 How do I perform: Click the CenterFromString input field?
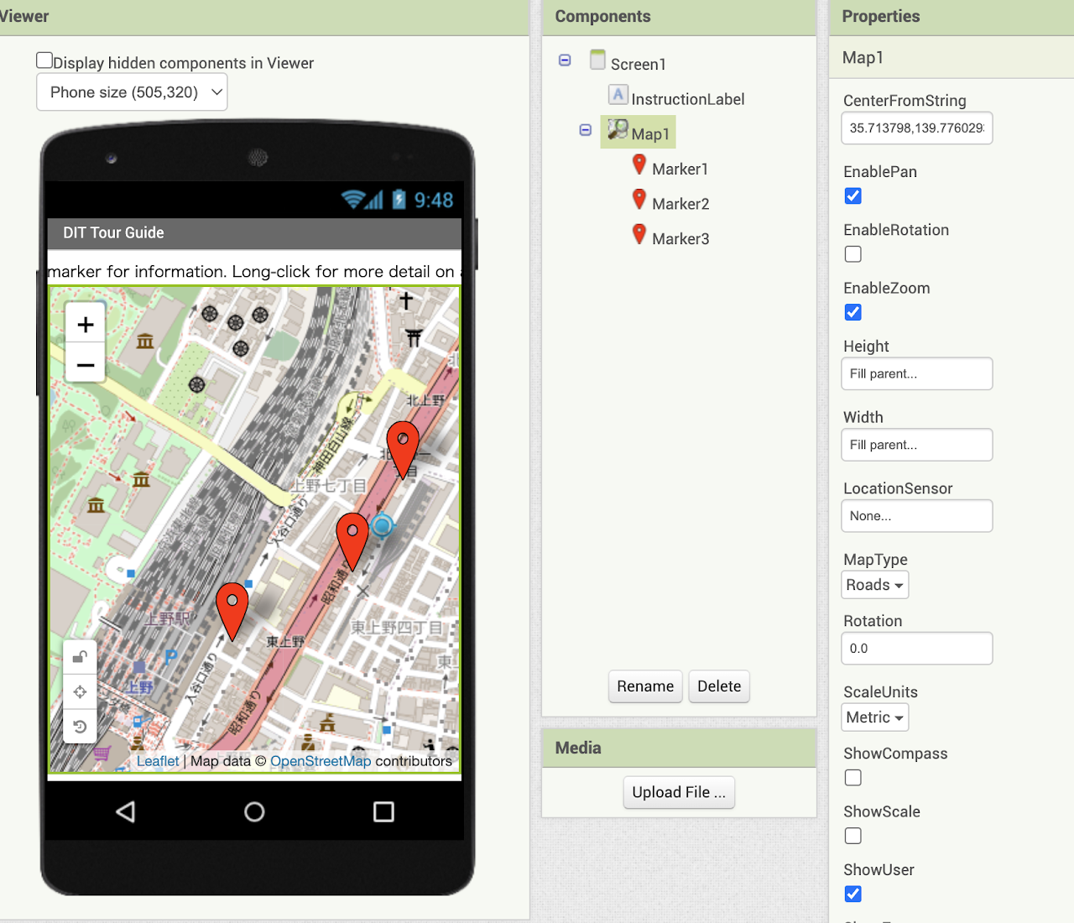916,128
